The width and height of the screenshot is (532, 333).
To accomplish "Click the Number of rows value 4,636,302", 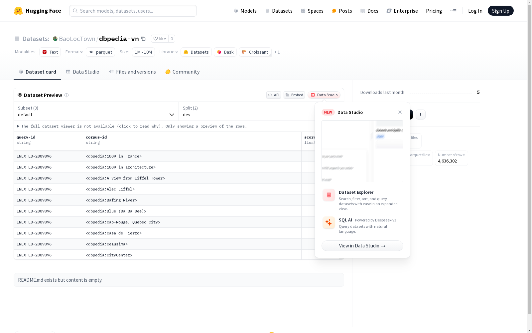I will tap(448, 161).
